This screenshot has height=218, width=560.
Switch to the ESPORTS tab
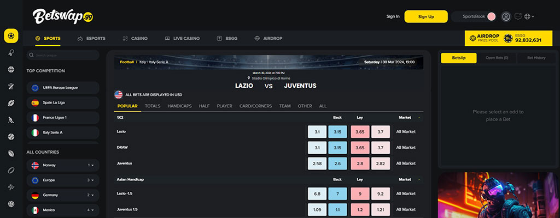coord(91,39)
